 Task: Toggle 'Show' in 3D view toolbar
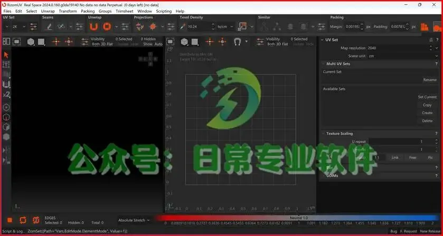148,44
